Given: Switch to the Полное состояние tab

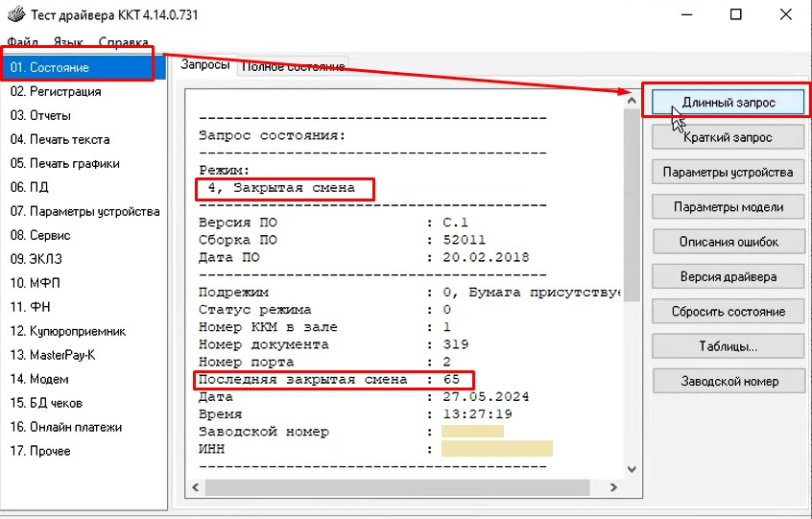Looking at the screenshot, I should (x=293, y=66).
